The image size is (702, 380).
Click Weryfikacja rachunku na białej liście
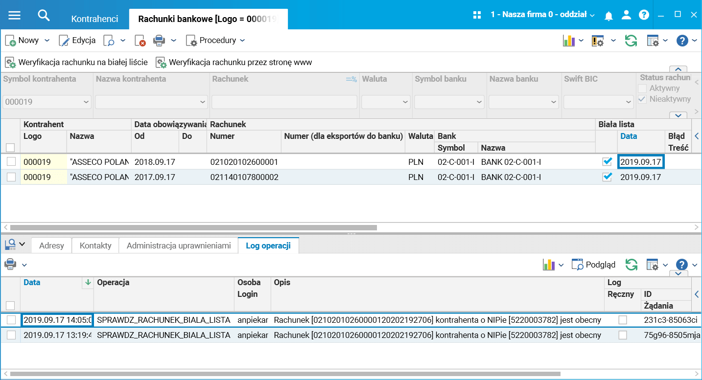tap(76, 63)
